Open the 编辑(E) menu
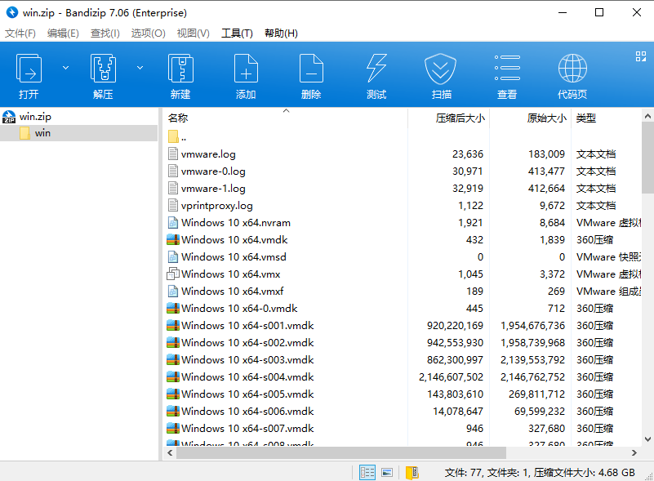This screenshot has width=654, height=481. click(63, 33)
